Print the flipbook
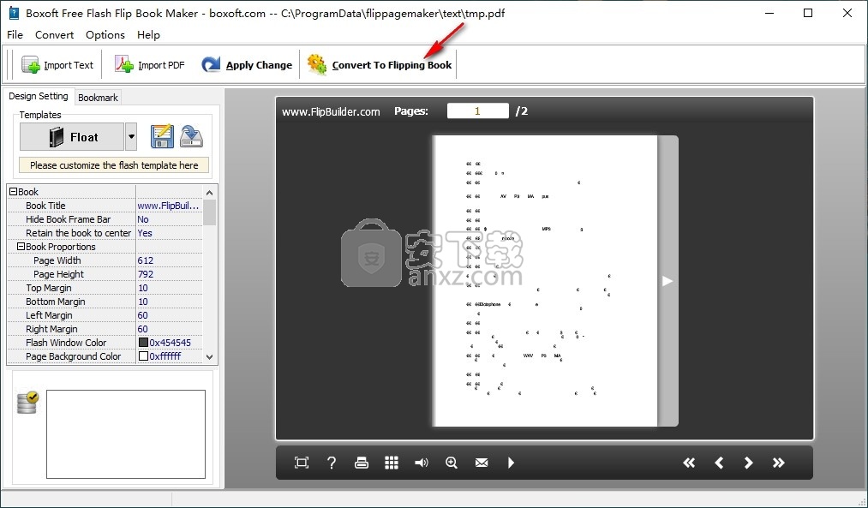This screenshot has width=868, height=508. pyautogui.click(x=362, y=463)
